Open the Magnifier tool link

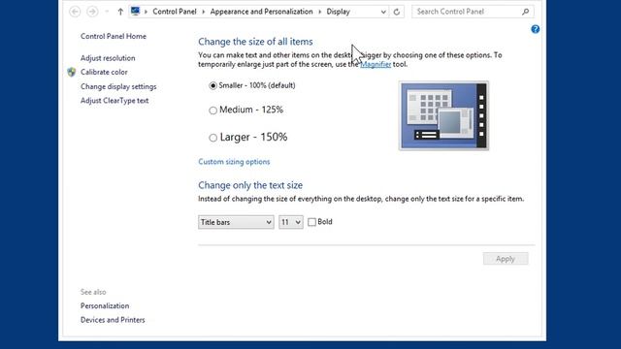376,65
